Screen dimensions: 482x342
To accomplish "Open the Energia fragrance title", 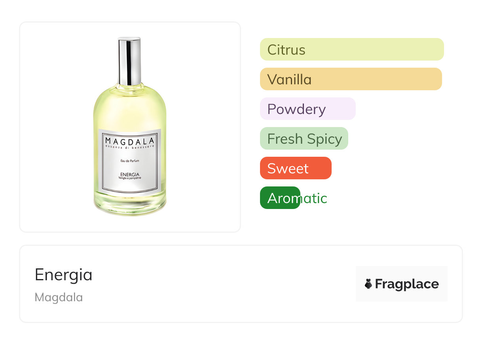I will click(63, 274).
